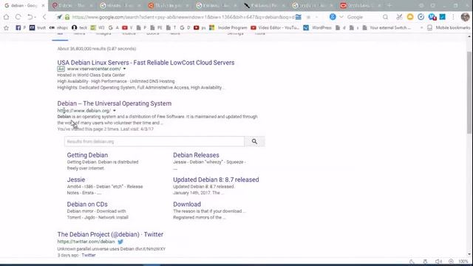Open the Mobile bookmarks folder
473x266 pixels.
(x=449, y=28)
